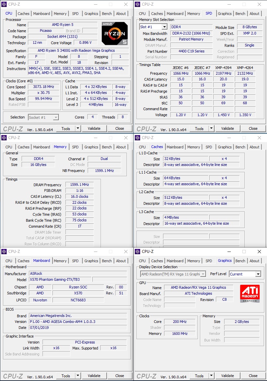
Task: Select Graphics tab in the Graphics window
Action: coord(225,261)
